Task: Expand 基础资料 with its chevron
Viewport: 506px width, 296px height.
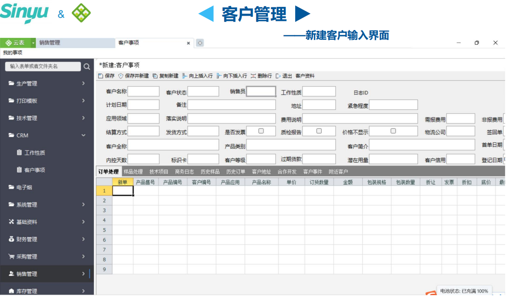Action: click(x=83, y=222)
